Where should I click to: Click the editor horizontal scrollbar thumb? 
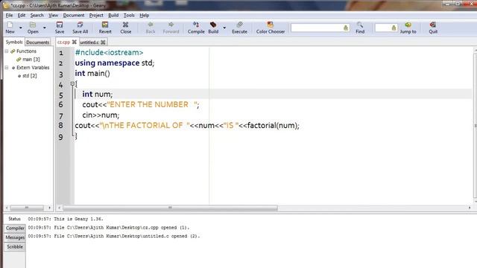click(x=170, y=208)
